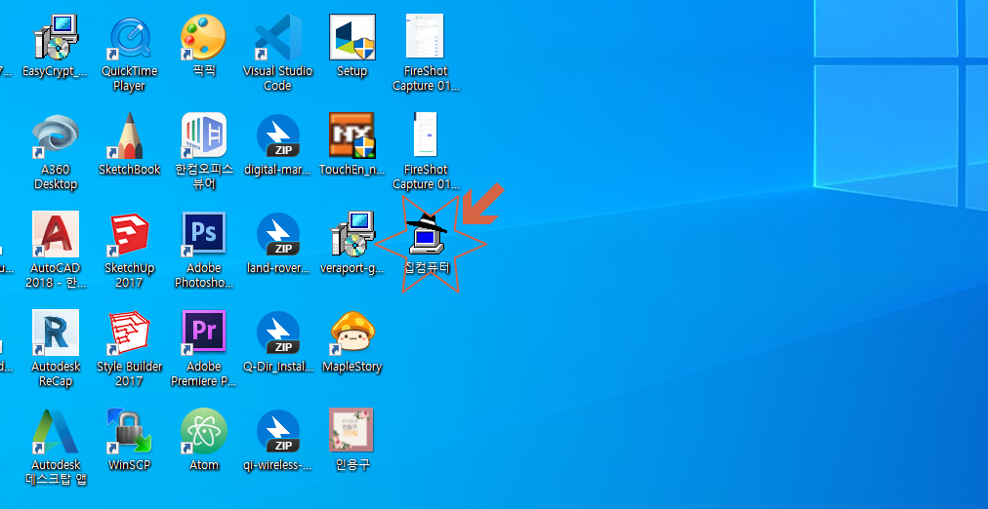Select the qi-wireless-... ZIP file
Viewport: 988px width, 509px height.
click(x=278, y=431)
